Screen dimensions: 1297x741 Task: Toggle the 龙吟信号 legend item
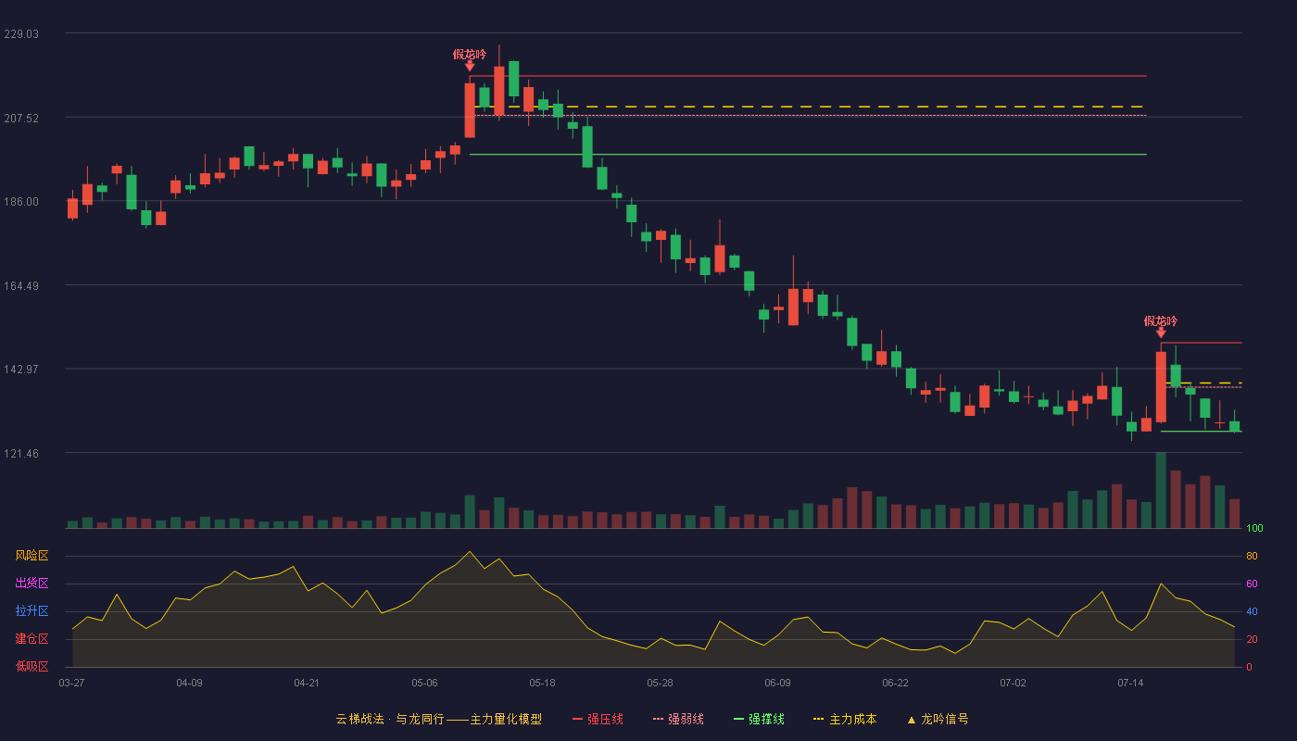[x=938, y=719]
